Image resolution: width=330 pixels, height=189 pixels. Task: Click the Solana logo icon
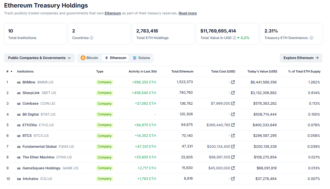coord(135,58)
